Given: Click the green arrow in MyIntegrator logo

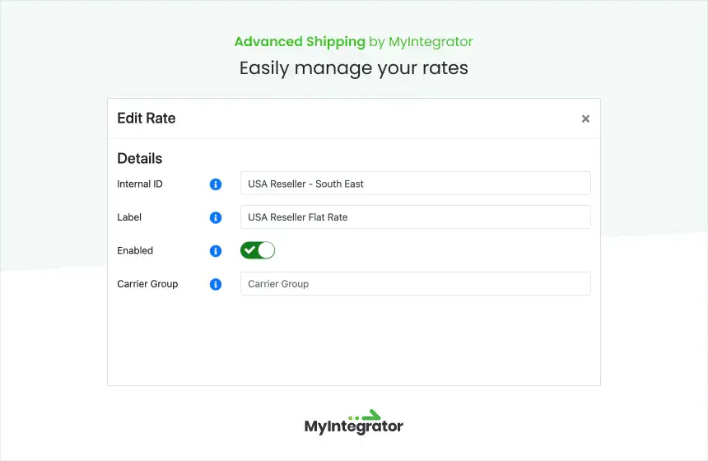Looking at the screenshot, I should click(371, 415).
